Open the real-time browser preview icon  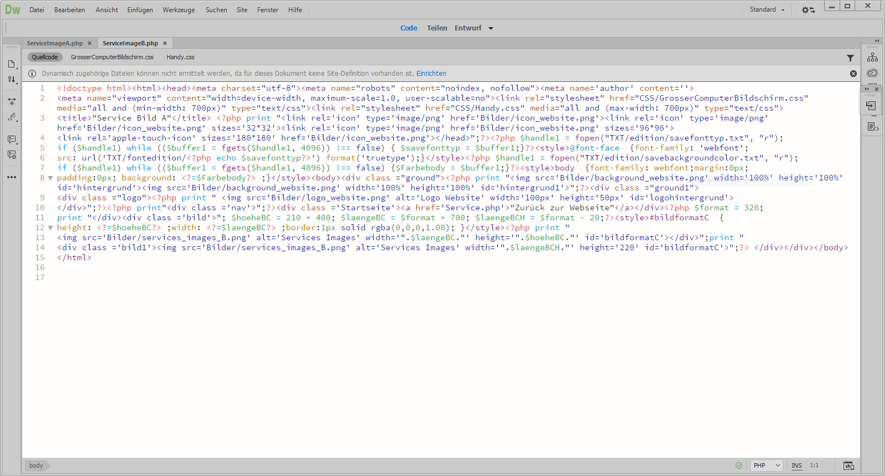point(848,465)
